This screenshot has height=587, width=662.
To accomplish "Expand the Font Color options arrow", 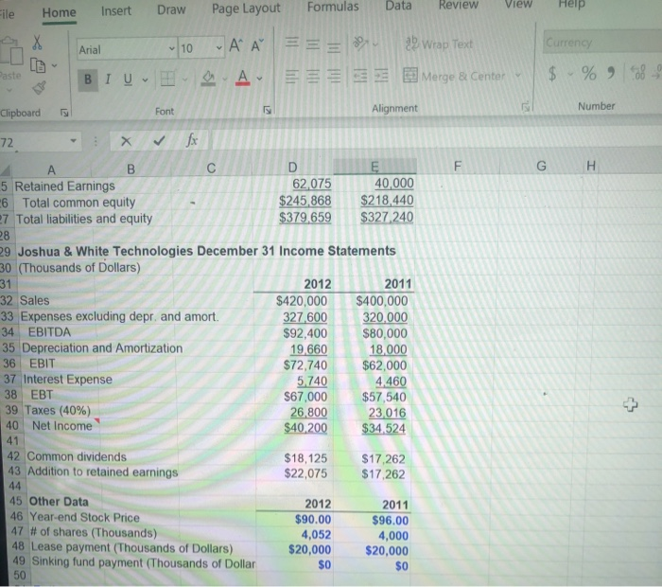I will pyautogui.click(x=259, y=79).
